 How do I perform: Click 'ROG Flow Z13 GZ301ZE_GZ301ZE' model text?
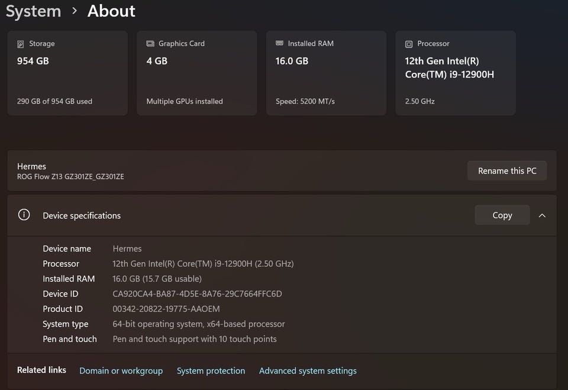pos(70,176)
